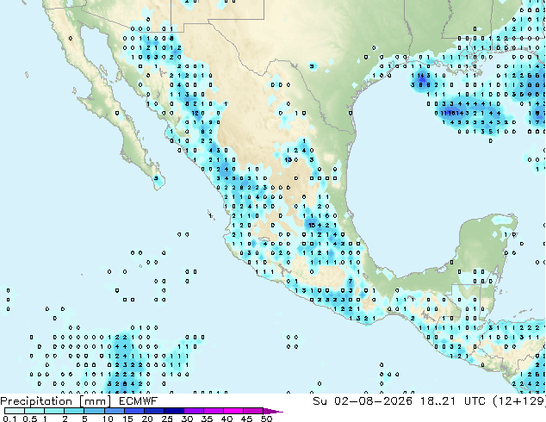Click the '3' value at the Baja peninsula tip
Image resolution: width=546 pixels, height=422 pixels.
157,178
